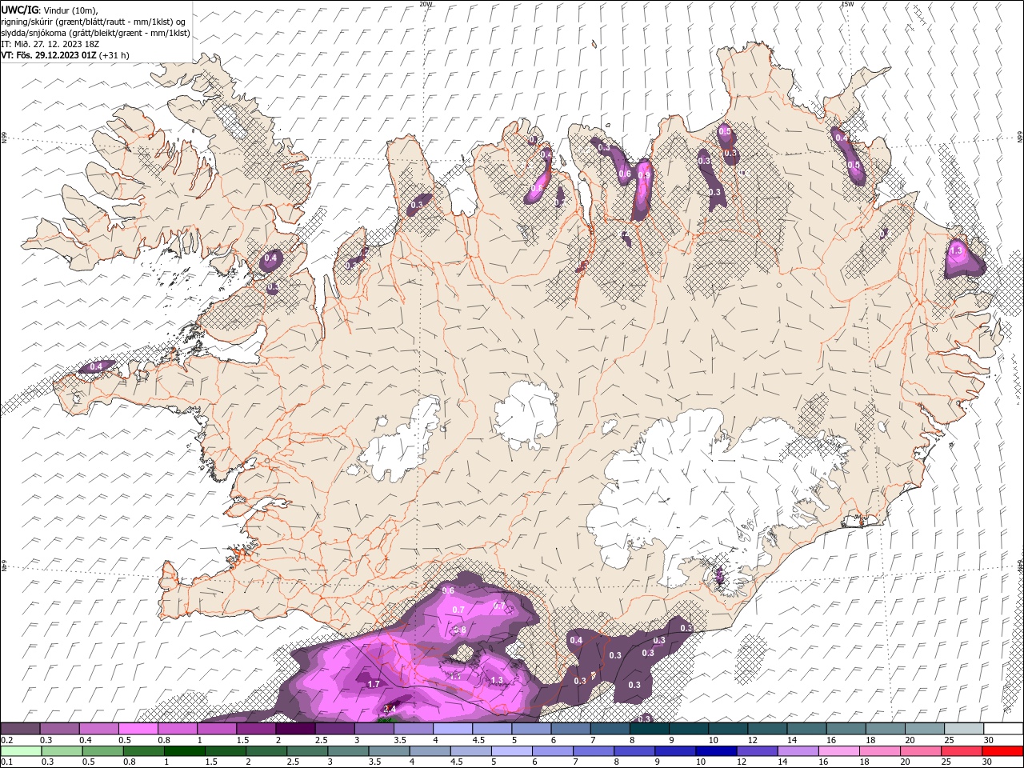This screenshot has height=768, width=1024.
Task: Click the round white Hofsjökull glacier area
Action: pos(526,414)
